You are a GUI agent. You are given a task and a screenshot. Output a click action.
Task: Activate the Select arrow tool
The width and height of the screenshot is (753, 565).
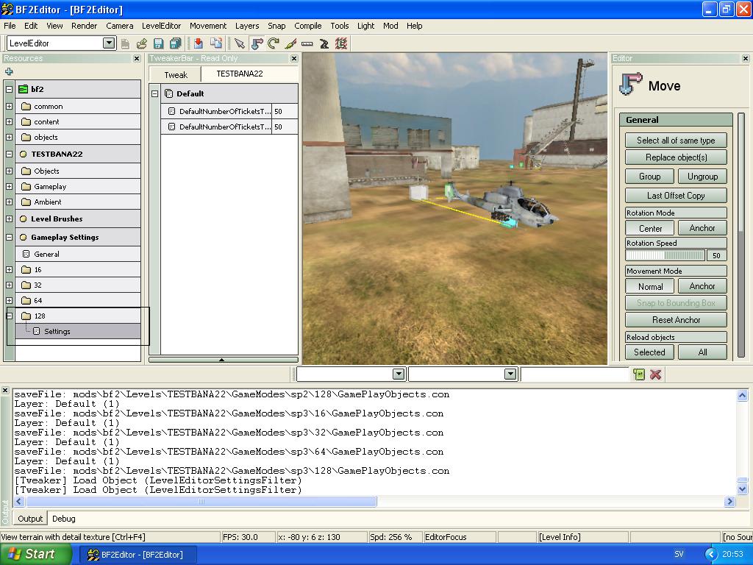(x=239, y=43)
